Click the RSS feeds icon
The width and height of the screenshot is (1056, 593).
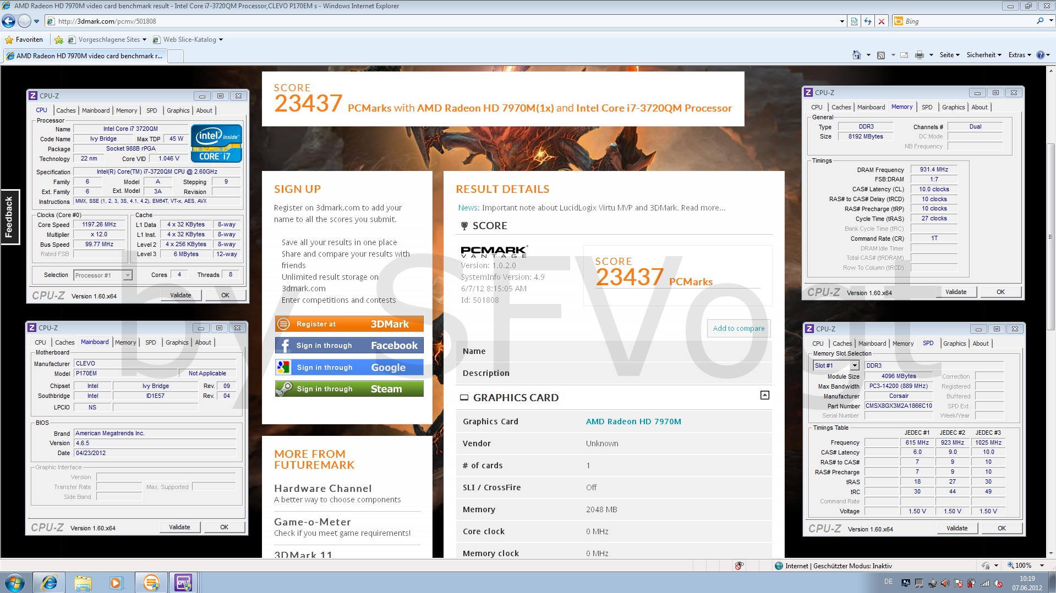click(881, 55)
